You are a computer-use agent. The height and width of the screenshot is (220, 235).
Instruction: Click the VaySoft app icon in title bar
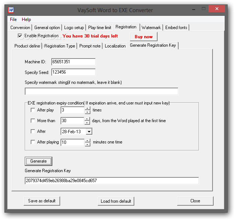(x=11, y=10)
